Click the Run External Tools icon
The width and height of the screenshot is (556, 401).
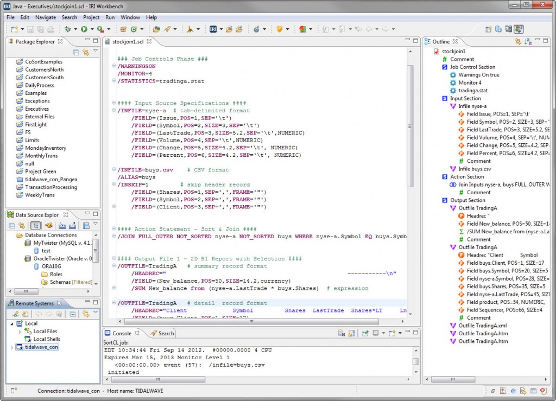coord(100,29)
